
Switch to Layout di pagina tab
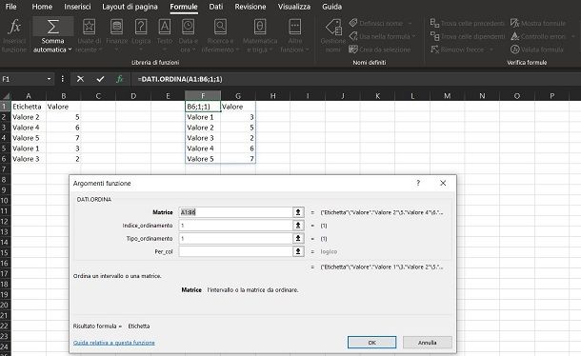[x=130, y=7]
